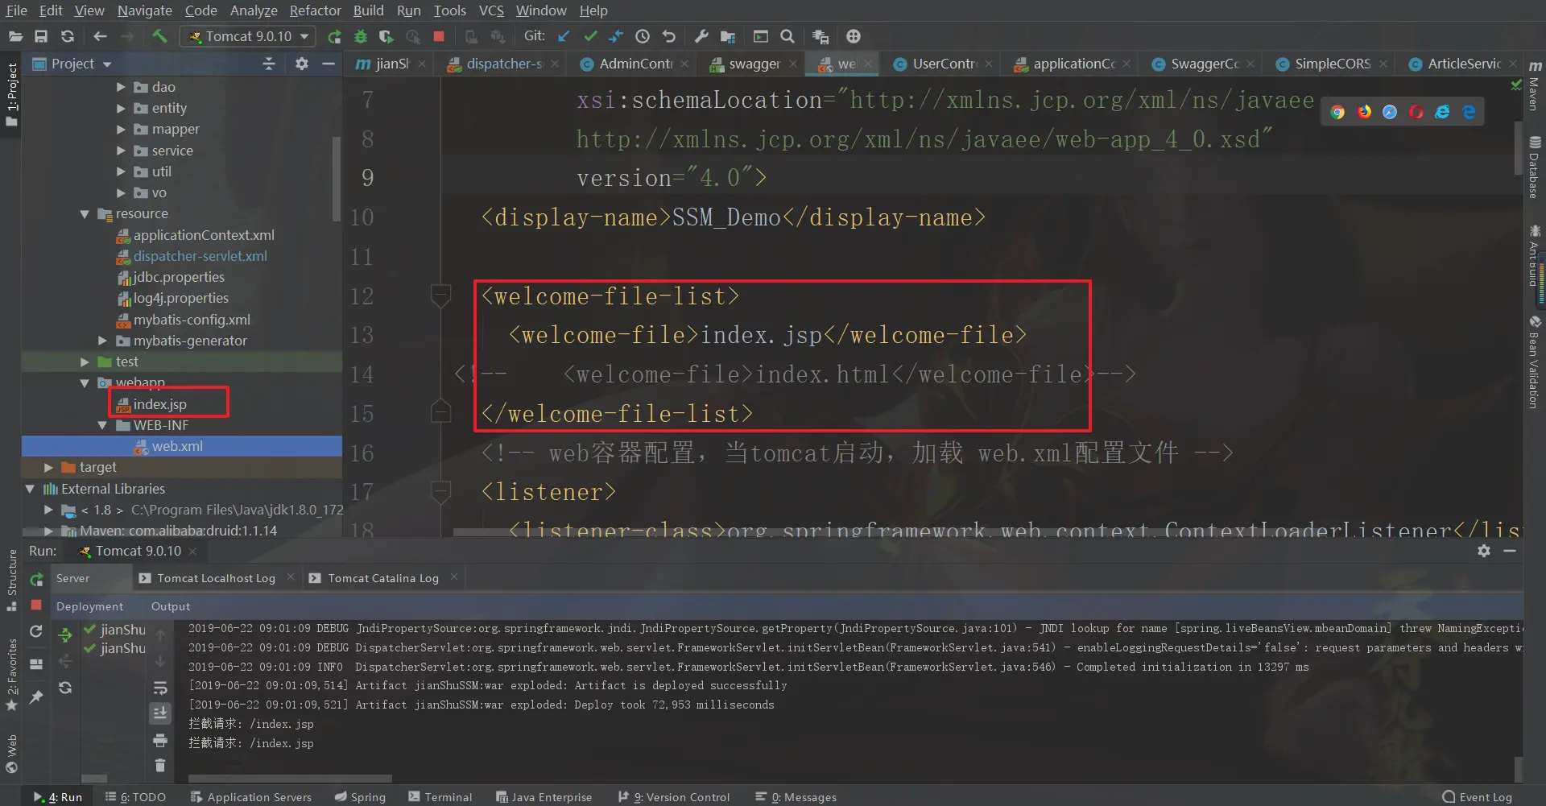Open the VCS menu
Viewport: 1546px width, 806px height.
tap(491, 10)
